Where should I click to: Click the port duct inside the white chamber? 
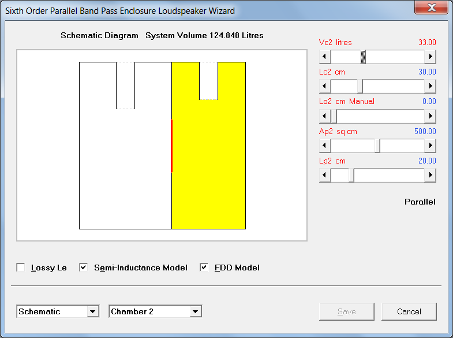click(125, 86)
